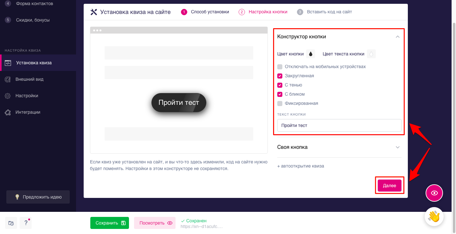
Task: Click the Настройки gear icon in sidebar
Action: (8, 96)
